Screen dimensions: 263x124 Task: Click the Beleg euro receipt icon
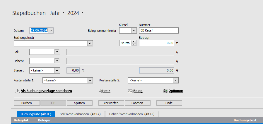130,91
